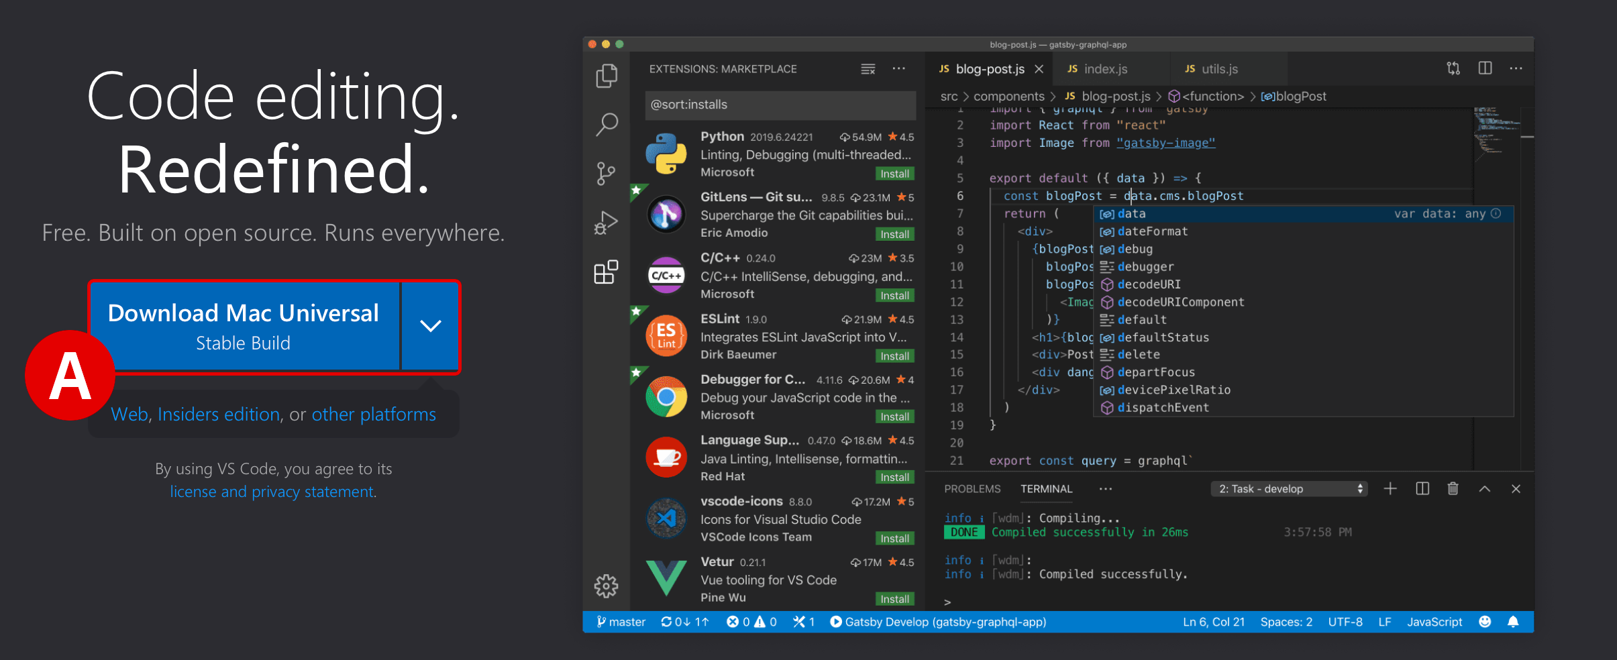Expand the download options dropdown arrow

[x=430, y=326]
